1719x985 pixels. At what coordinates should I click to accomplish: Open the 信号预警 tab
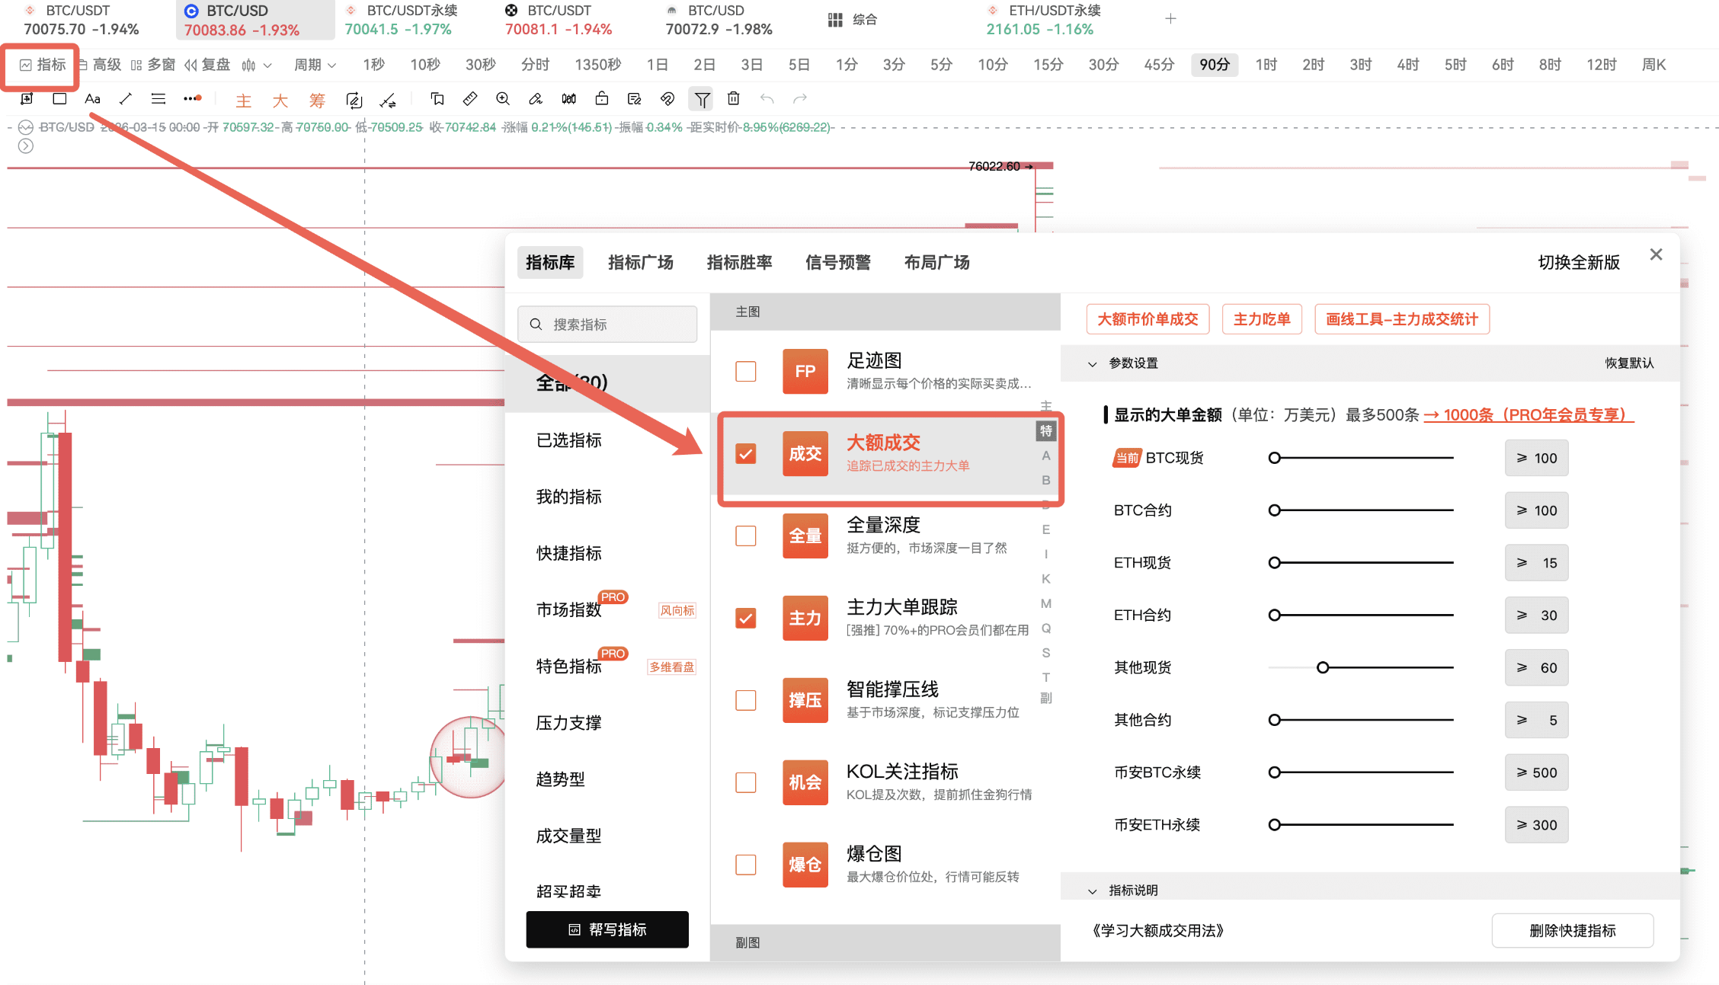[x=837, y=263]
